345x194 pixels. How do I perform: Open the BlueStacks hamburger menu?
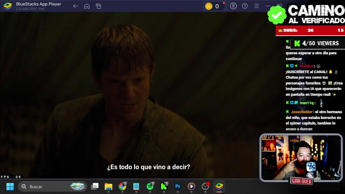[257, 6]
